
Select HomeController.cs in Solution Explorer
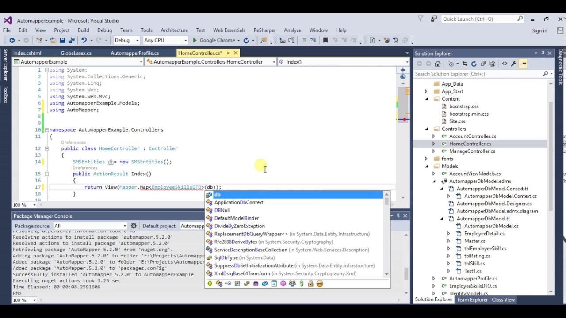coord(470,144)
